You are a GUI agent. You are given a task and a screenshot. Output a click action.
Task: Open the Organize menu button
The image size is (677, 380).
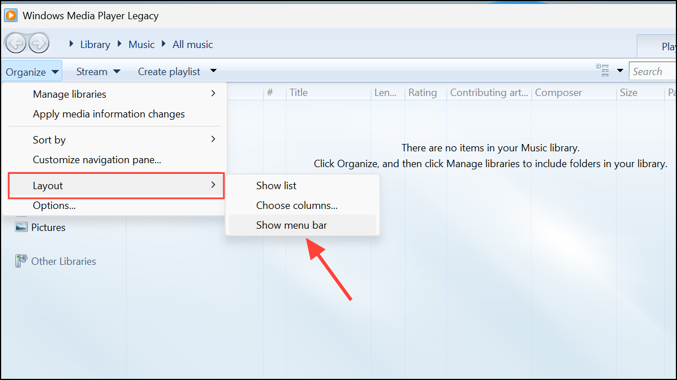click(x=32, y=72)
